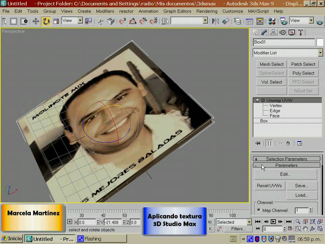Switch to the Hierarchy panel tab
The width and height of the screenshot is (325, 244).
coord(273,33)
